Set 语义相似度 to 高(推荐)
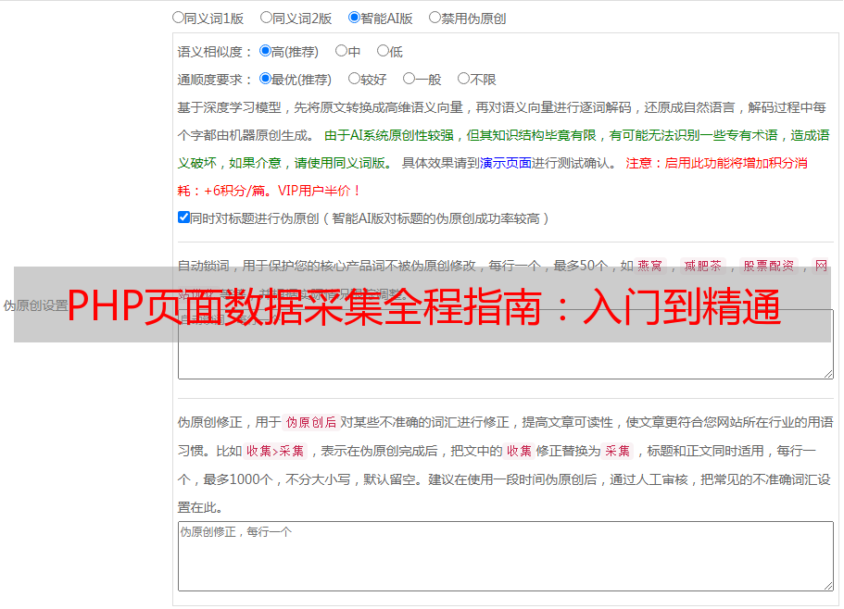 [265, 51]
